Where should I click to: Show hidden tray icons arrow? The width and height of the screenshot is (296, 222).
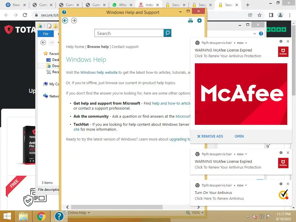click(248, 217)
